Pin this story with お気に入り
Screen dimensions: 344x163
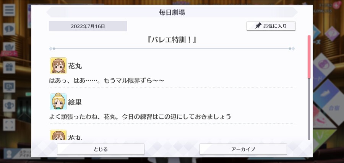(x=271, y=26)
